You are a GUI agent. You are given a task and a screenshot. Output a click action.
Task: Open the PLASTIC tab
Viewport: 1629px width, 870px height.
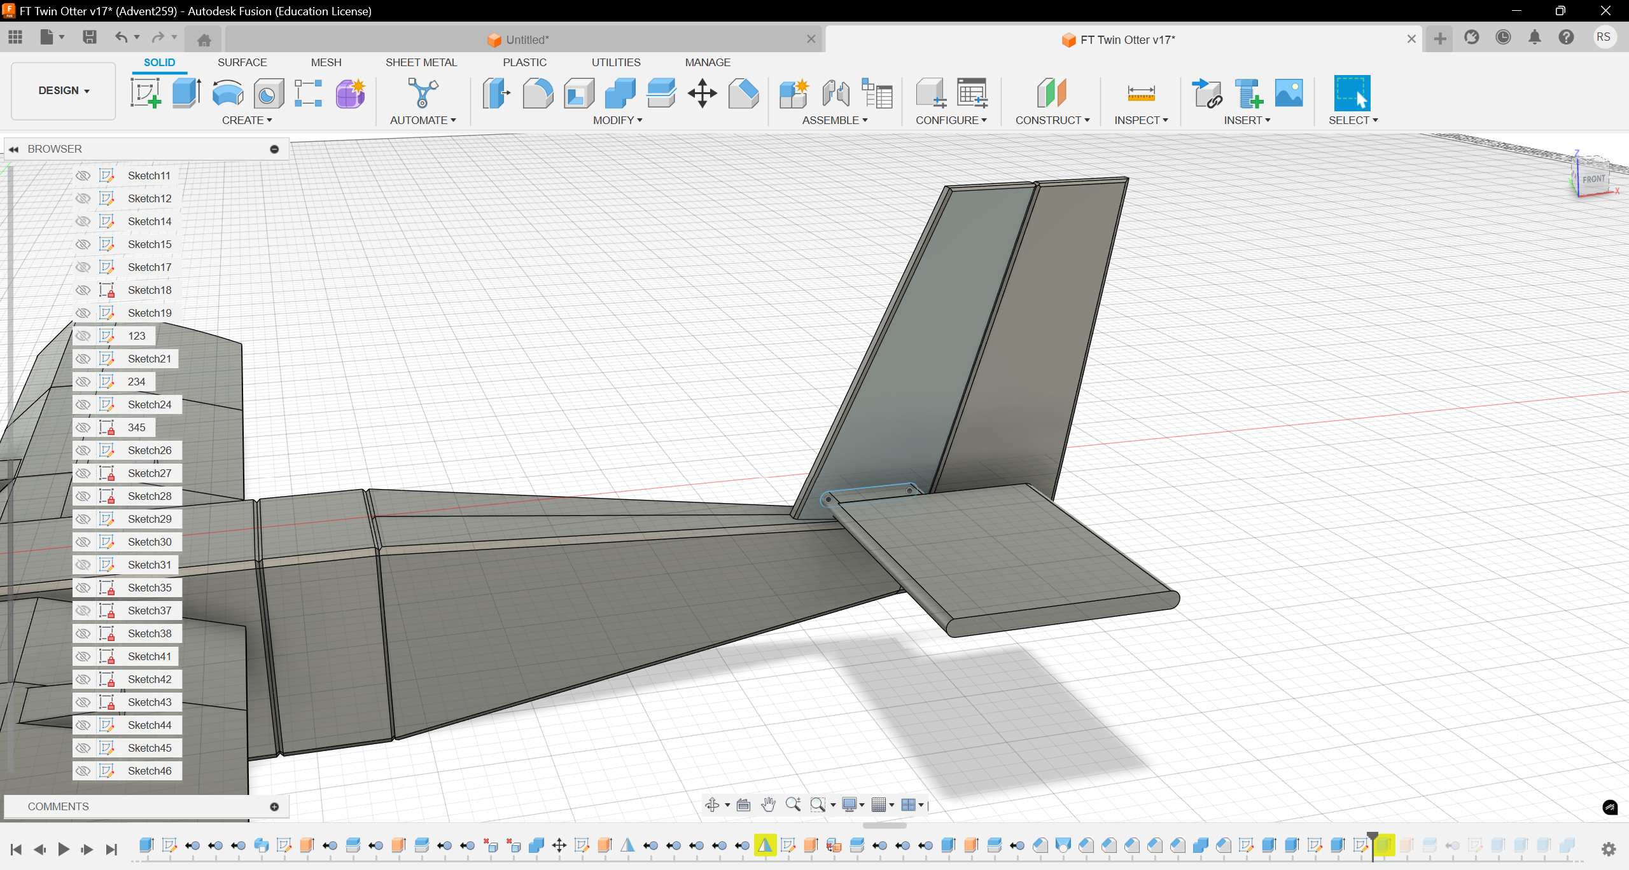[x=524, y=62]
